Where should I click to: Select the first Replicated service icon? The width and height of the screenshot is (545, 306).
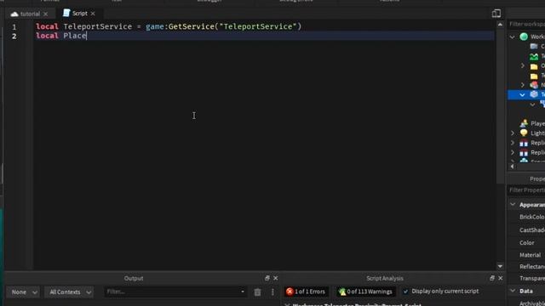pos(524,143)
